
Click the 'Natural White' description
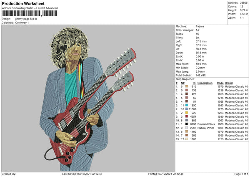[x=206, y=128]
